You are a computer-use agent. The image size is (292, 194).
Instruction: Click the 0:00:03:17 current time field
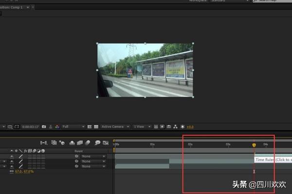30,127
